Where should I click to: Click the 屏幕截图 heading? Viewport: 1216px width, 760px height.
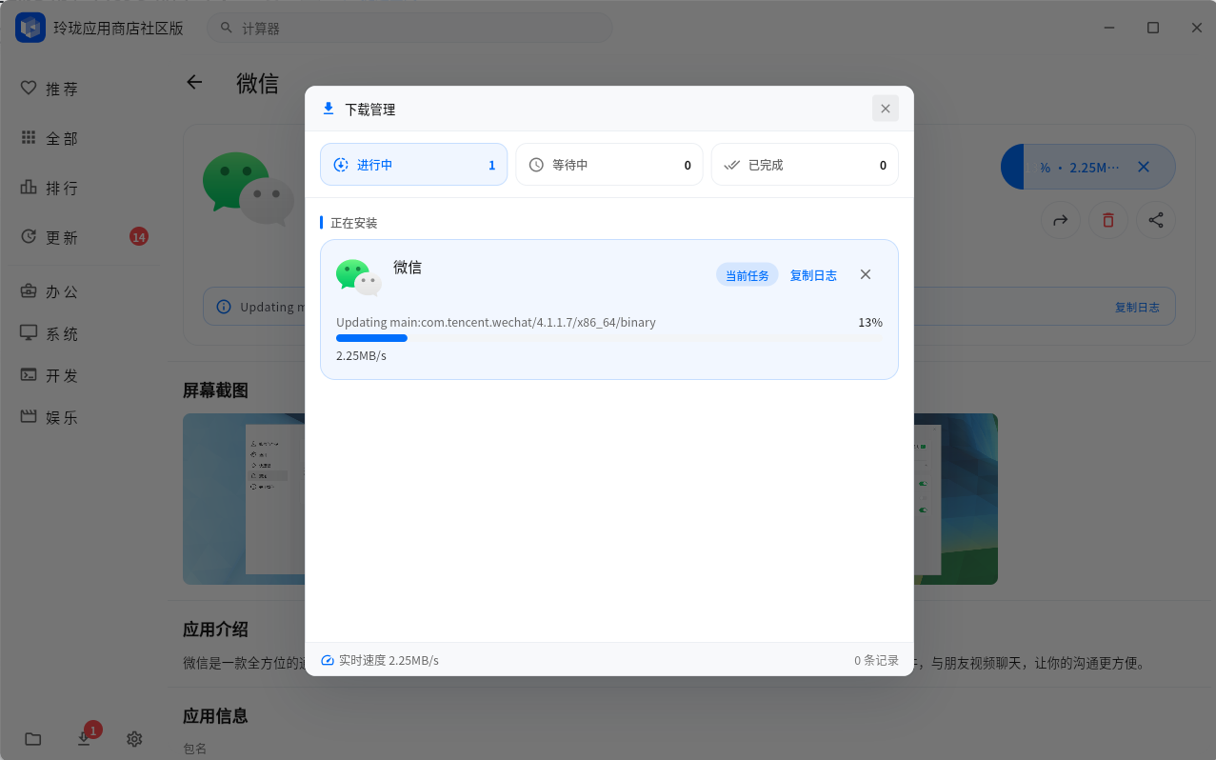[215, 390]
